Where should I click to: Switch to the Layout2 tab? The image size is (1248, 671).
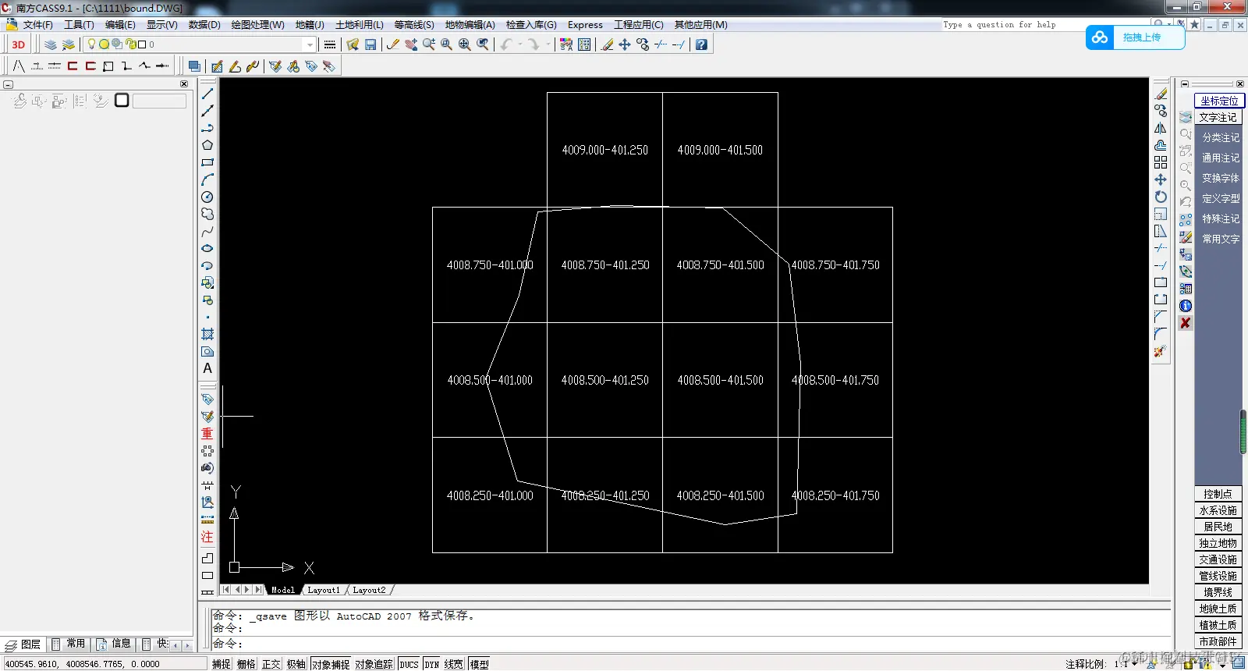pos(369,590)
